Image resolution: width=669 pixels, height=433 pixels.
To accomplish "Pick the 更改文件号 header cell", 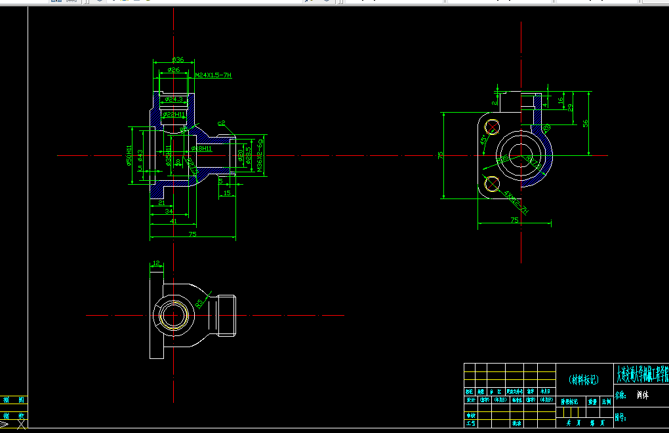I will tap(515, 391).
